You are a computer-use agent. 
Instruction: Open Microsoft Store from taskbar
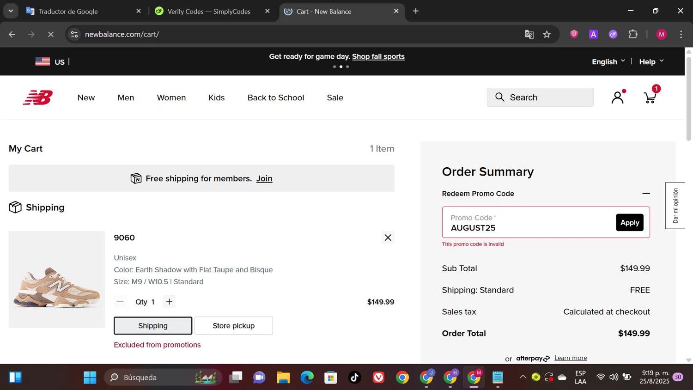click(331, 378)
